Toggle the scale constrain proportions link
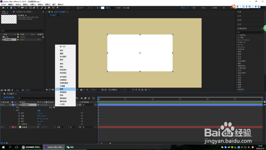Screen dimensions: 266x150 click(38, 119)
